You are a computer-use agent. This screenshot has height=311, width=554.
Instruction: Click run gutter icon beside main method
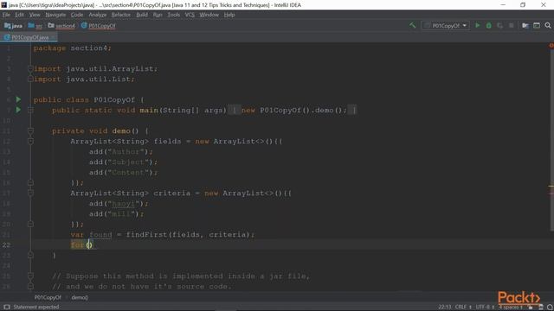pyautogui.click(x=18, y=110)
